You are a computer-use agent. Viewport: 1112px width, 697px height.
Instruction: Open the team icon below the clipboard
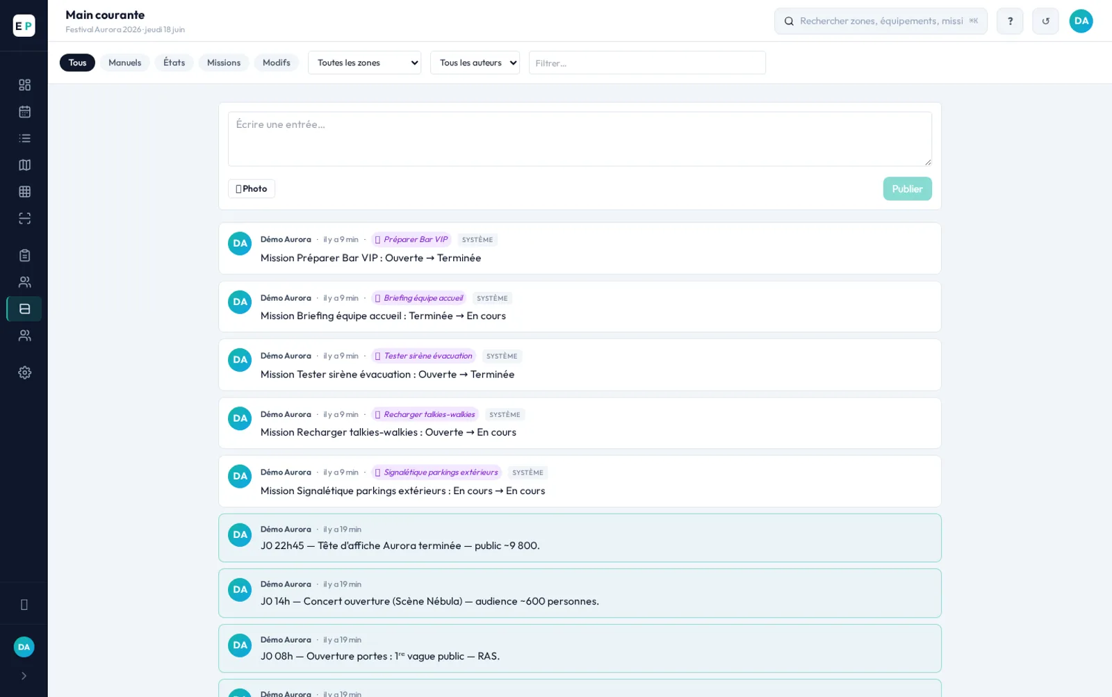click(24, 282)
